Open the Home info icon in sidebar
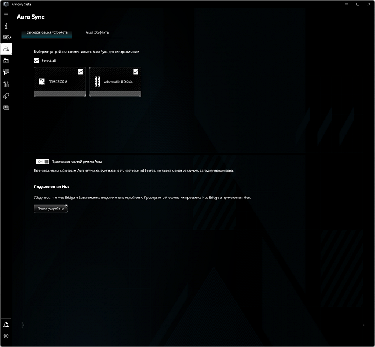The height and width of the screenshot is (347, 375). click(x=6, y=26)
